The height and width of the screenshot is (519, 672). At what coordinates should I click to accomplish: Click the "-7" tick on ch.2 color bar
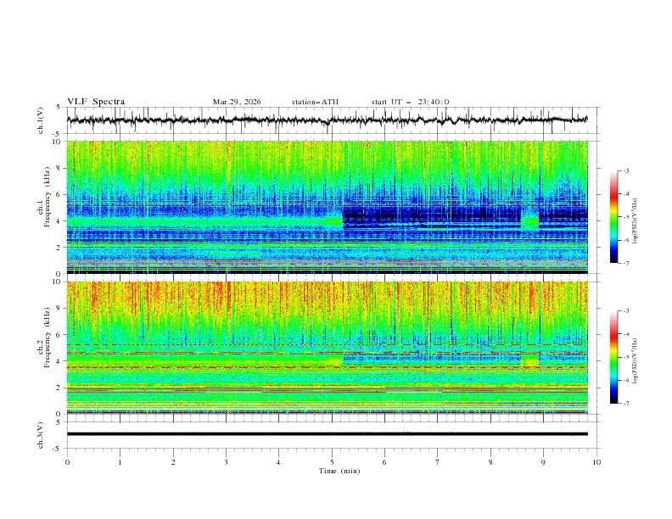tap(626, 404)
